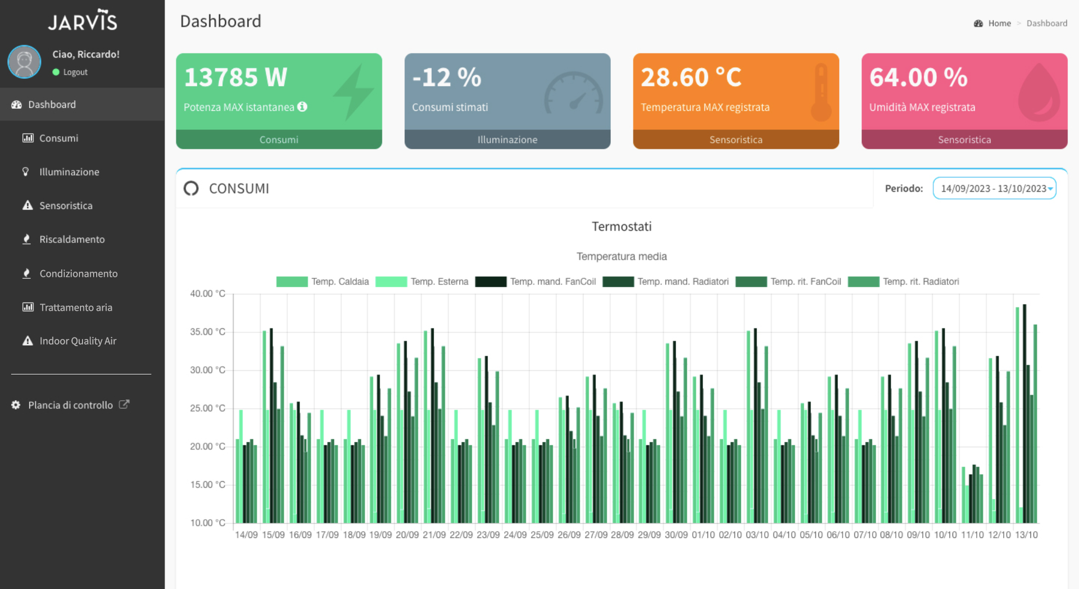Click Riccardo's user avatar picture

(x=24, y=62)
